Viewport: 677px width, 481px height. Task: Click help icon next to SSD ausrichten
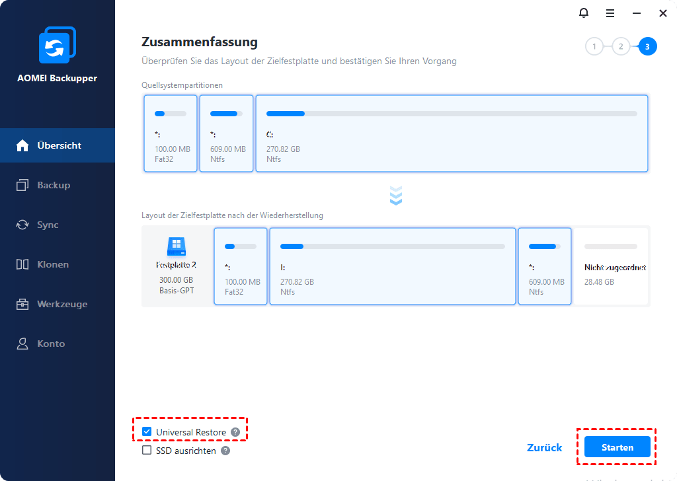[225, 451]
